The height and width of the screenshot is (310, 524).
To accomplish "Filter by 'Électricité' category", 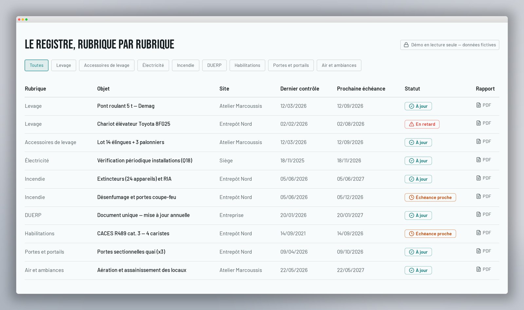I will [153, 65].
